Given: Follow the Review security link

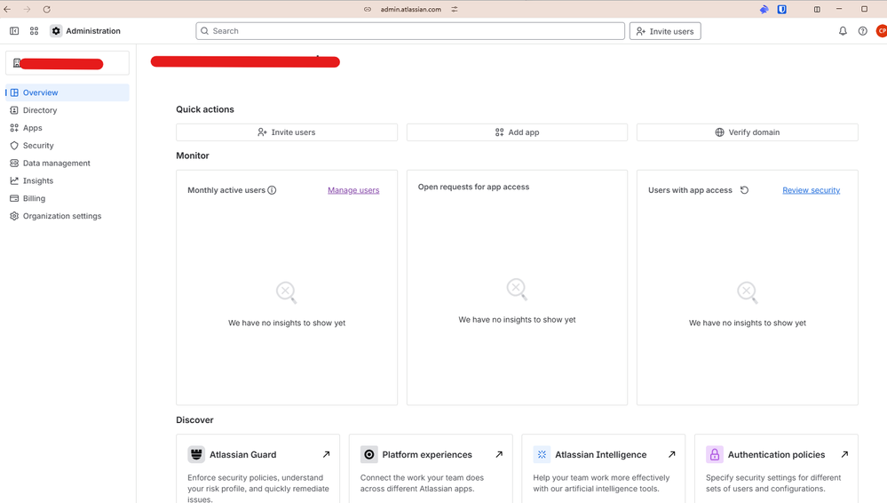Looking at the screenshot, I should click(812, 190).
